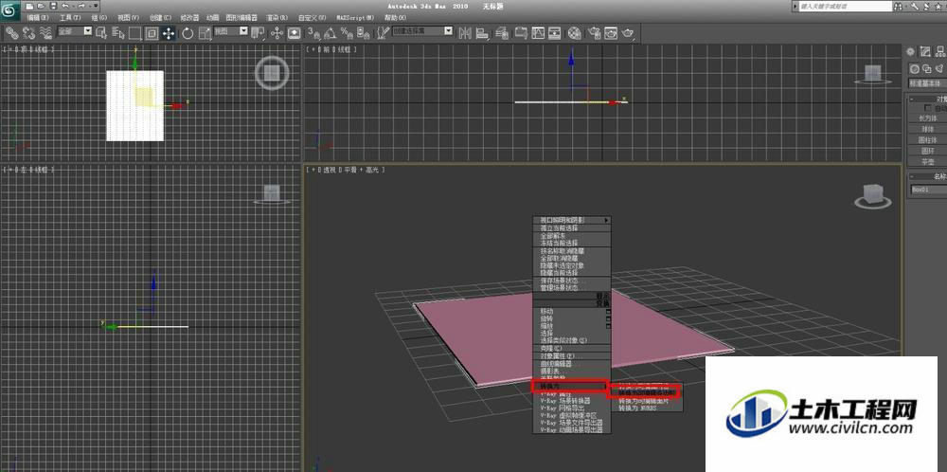Click the Rectangular Selection Region icon

coord(135,32)
